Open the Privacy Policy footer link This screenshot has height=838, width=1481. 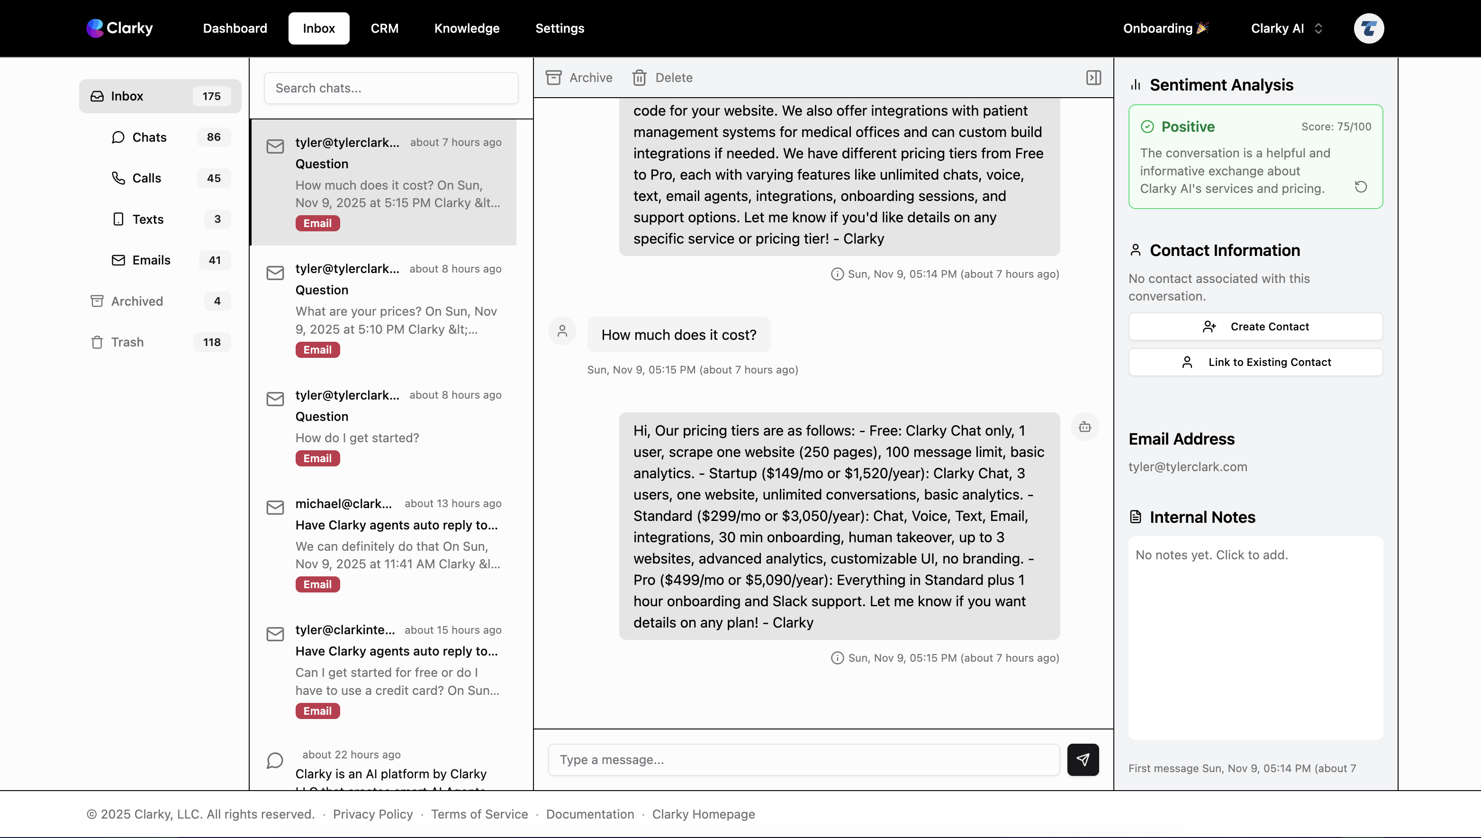pyautogui.click(x=373, y=814)
